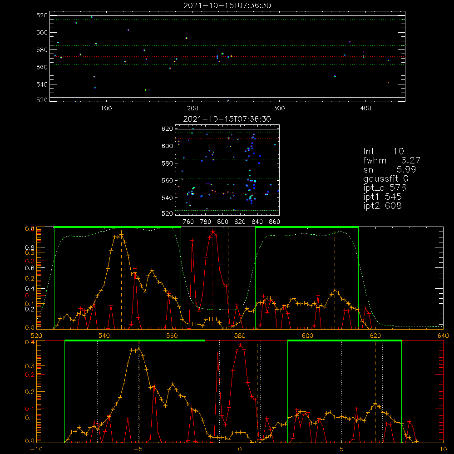This screenshot has width=454, height=454.
Task: Click x-axis label 400 on top plot
Action: tap(365, 108)
